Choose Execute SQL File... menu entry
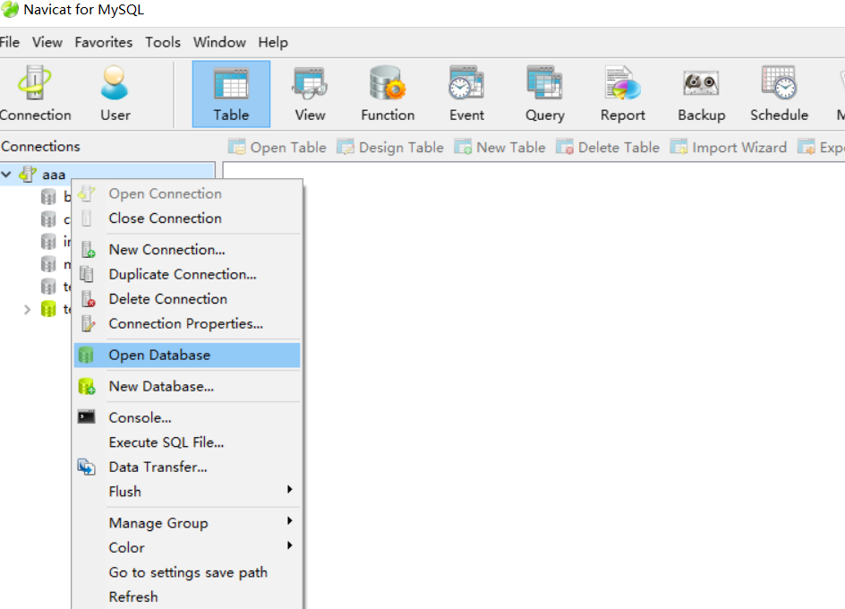The width and height of the screenshot is (845, 609). point(187,442)
